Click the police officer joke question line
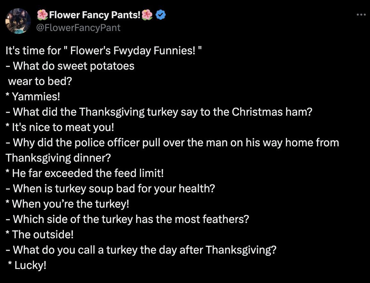The width and height of the screenshot is (370, 283). (x=173, y=142)
